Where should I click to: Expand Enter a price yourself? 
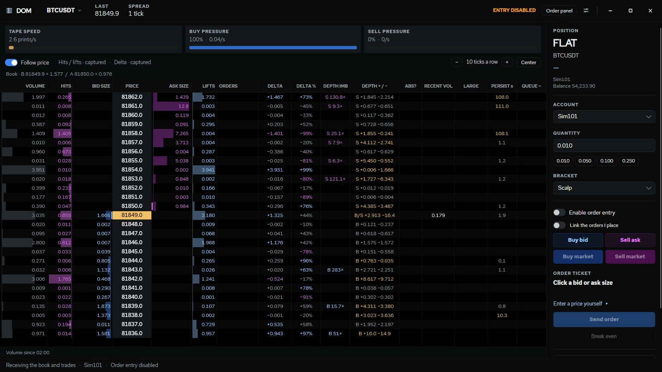[580, 303]
